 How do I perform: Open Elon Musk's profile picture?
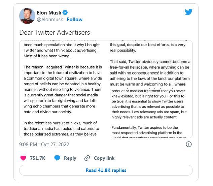click(x=27, y=16)
